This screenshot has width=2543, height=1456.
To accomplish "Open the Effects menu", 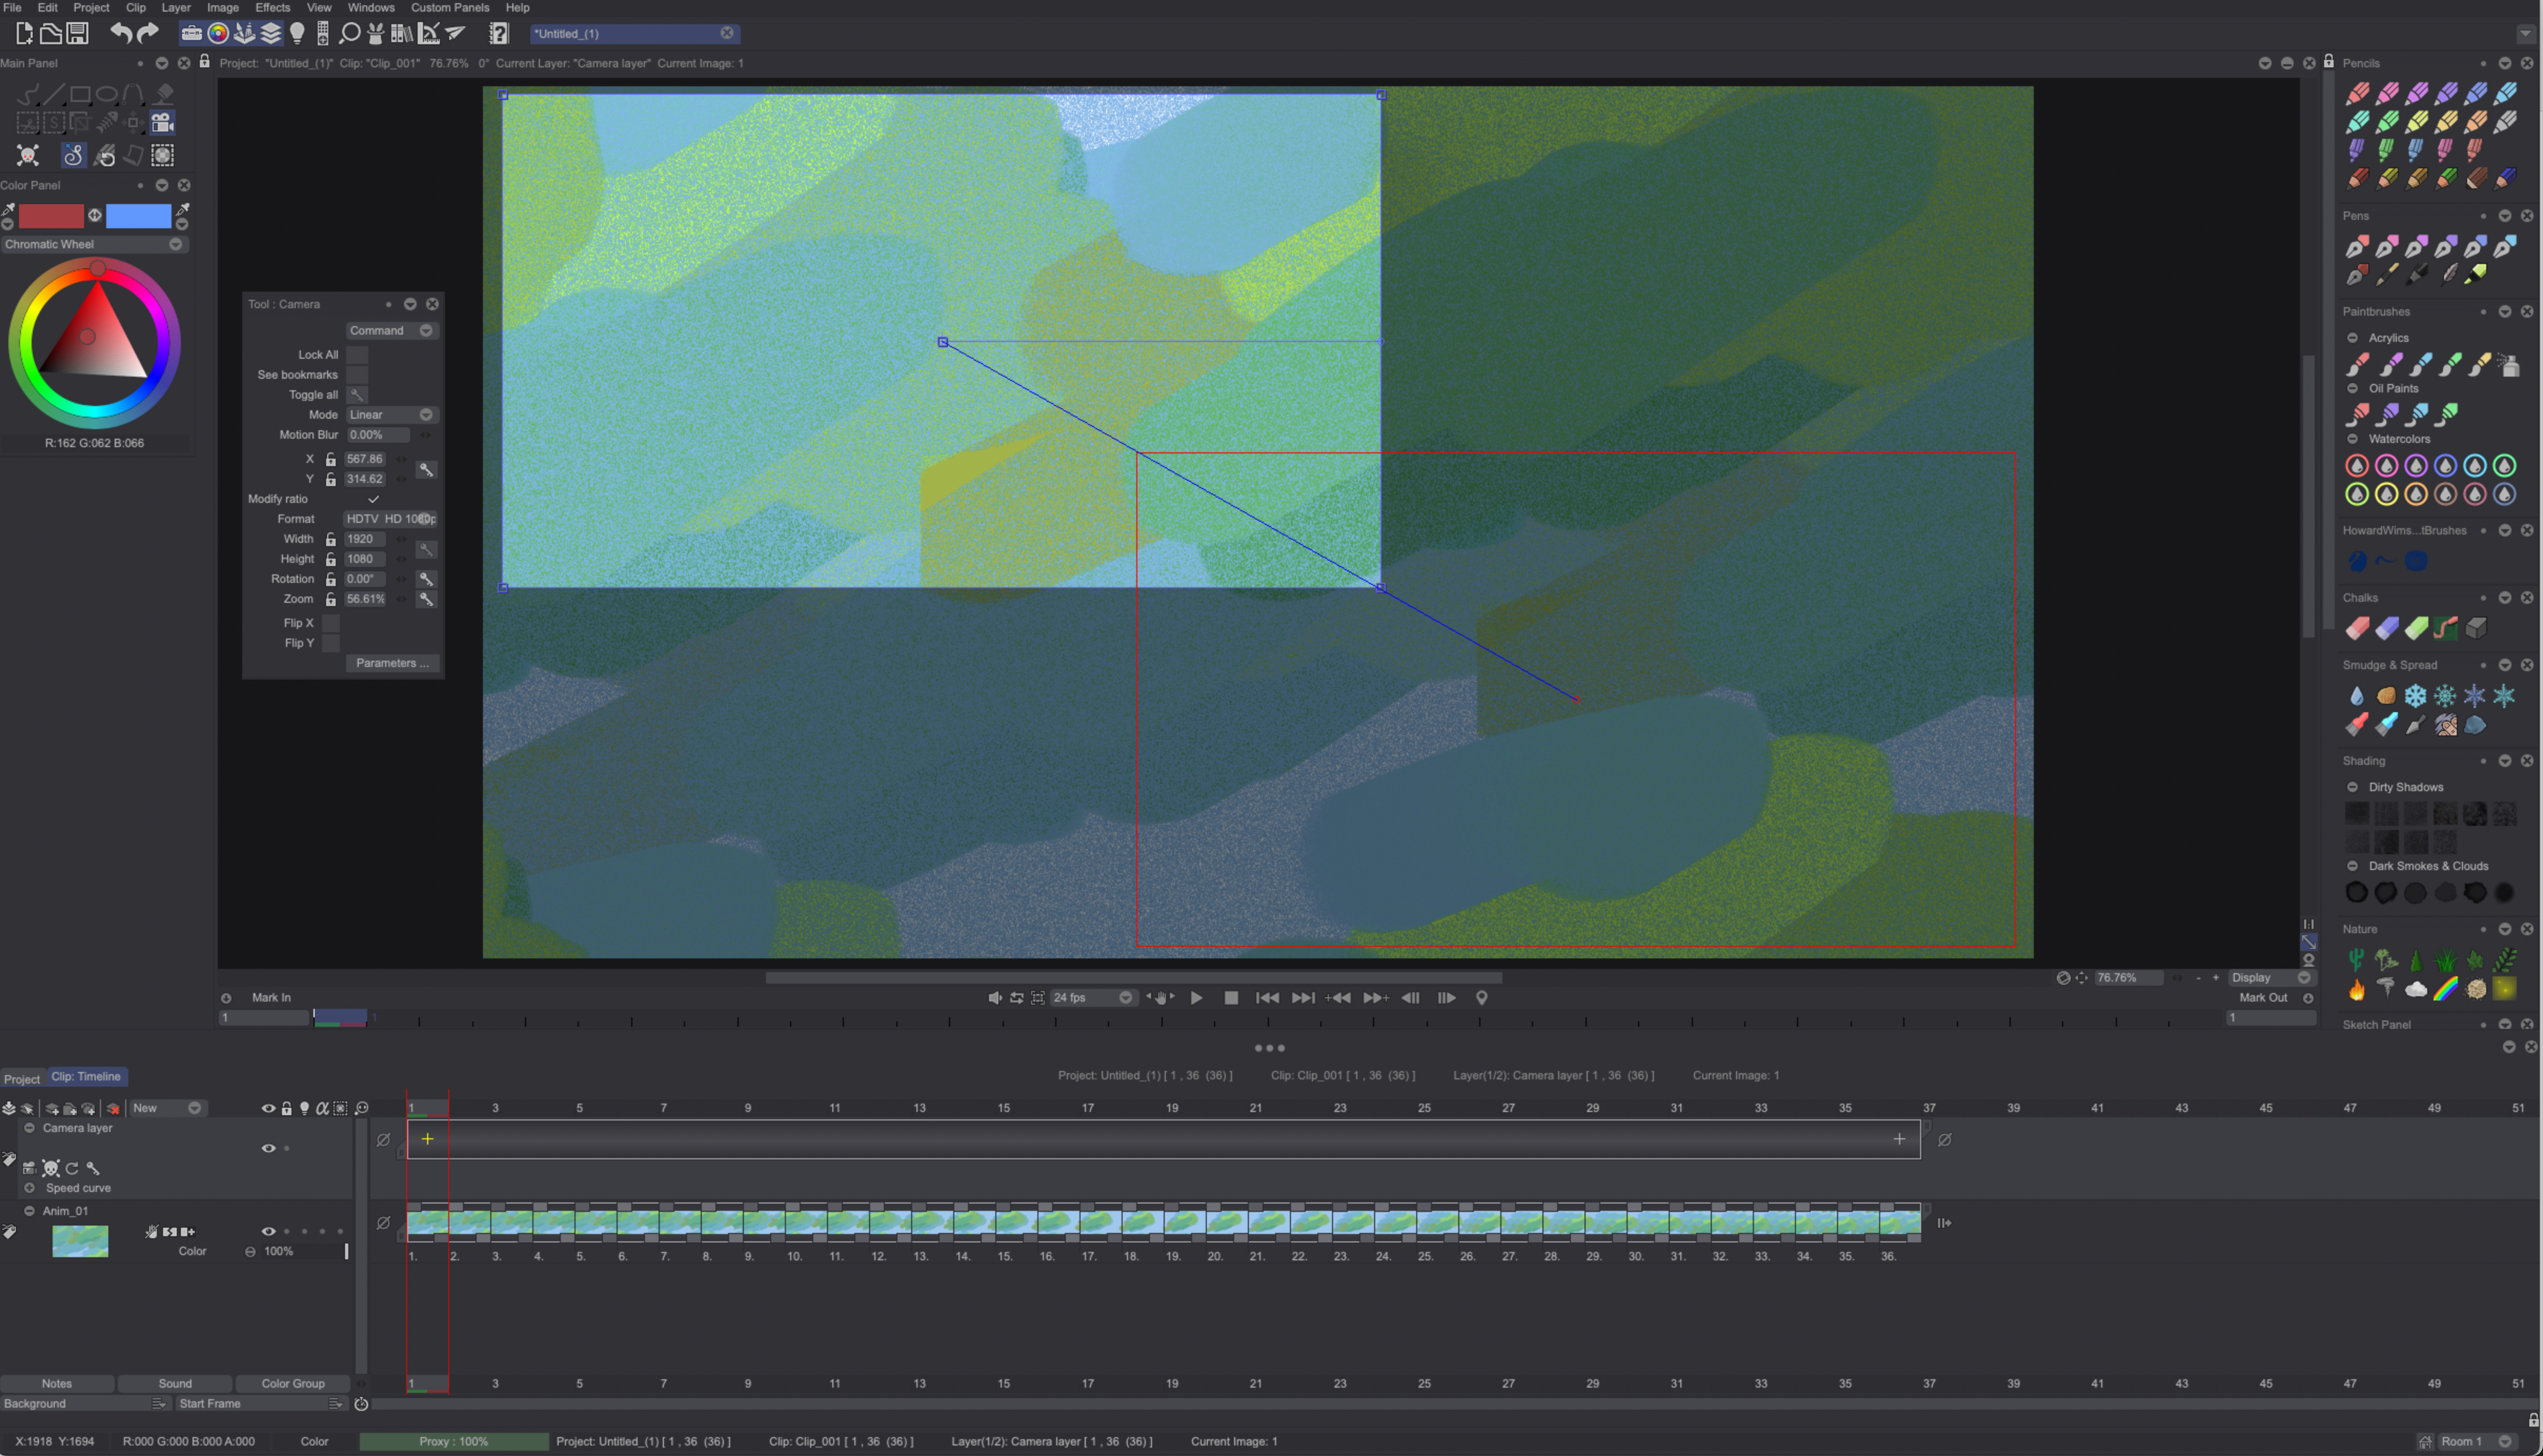I will [x=272, y=7].
